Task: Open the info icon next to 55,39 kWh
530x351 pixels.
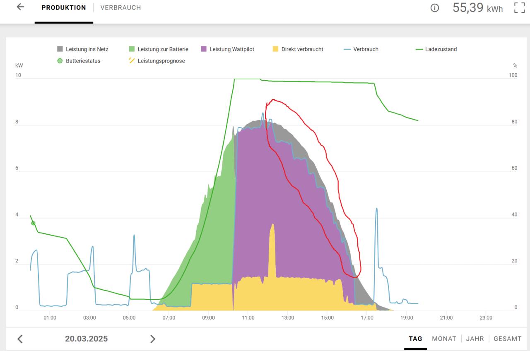Action: tap(435, 8)
